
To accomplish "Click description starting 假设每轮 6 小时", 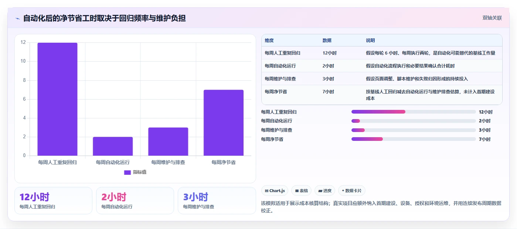I will coord(431,53).
